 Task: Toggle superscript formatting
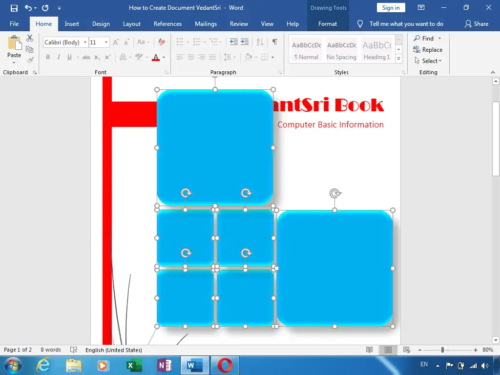pos(108,57)
